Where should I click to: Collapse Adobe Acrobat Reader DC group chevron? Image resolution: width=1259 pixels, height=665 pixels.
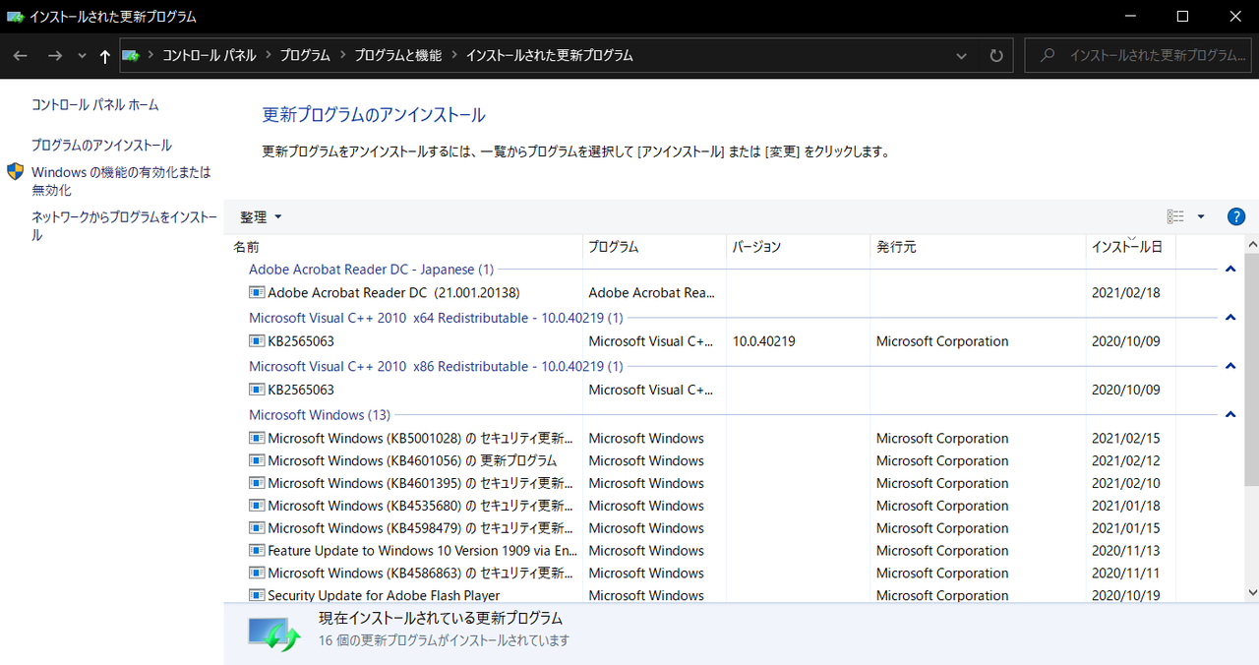pyautogui.click(x=1230, y=270)
